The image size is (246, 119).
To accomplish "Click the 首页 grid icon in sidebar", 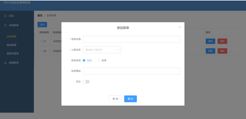I will 5,16.
